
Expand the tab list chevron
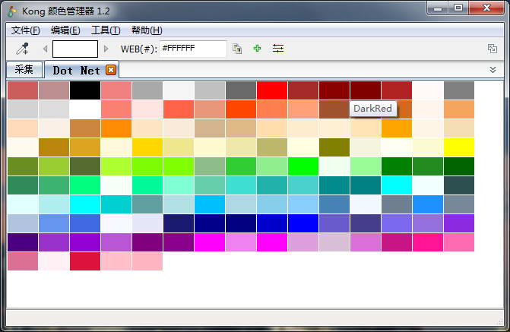pyautogui.click(x=493, y=70)
